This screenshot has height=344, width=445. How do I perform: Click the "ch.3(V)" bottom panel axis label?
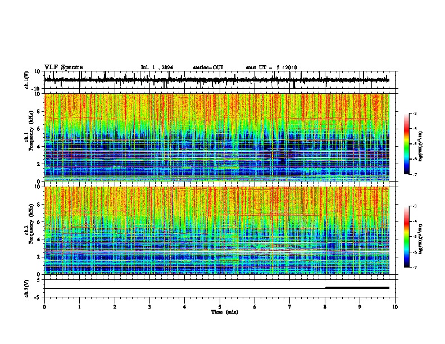(27, 288)
